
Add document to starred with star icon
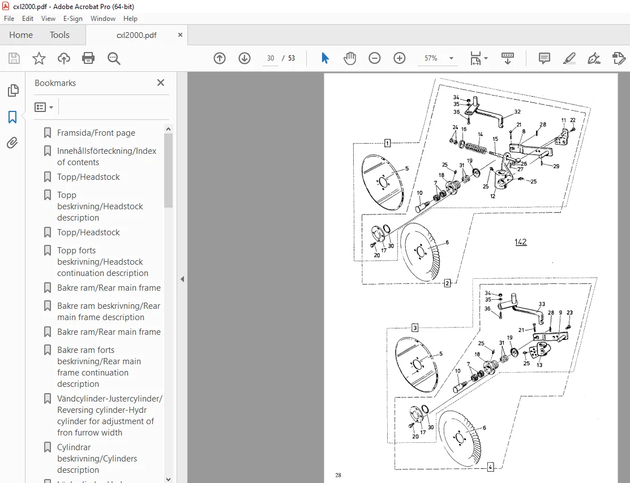click(39, 58)
